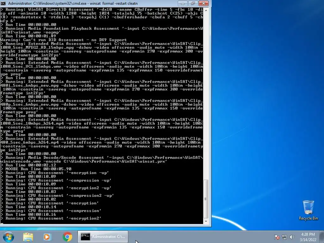Click the 'Media Decode/Encode Assessment' line
This screenshot has width=324, height=243.
(102, 158)
